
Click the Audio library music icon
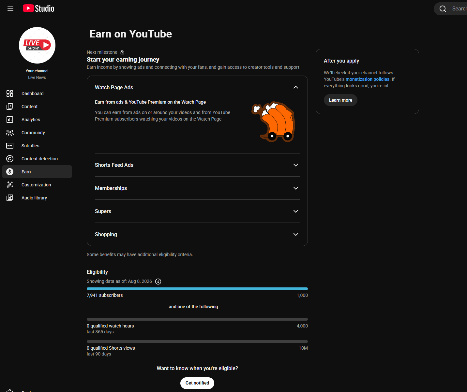(x=10, y=198)
